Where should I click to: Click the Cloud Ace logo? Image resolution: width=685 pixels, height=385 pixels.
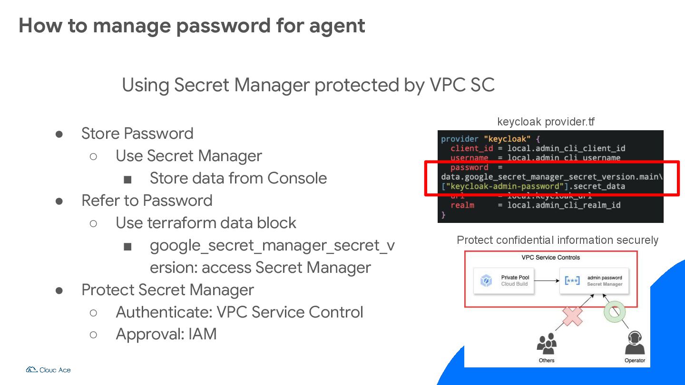pos(48,370)
